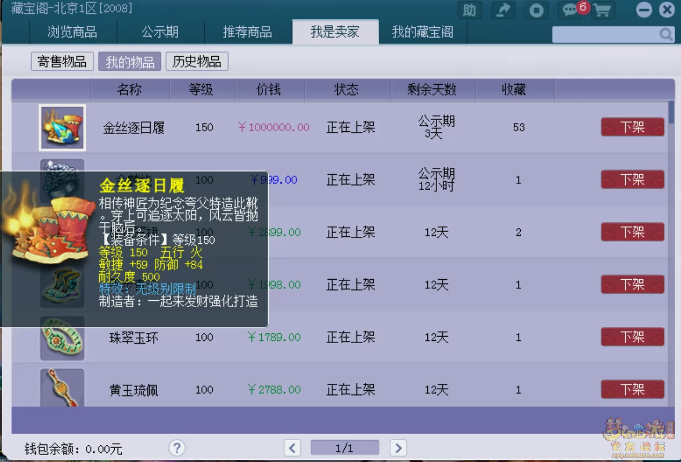Click the price ¥2788.00
Image resolution: width=681 pixels, height=462 pixels.
[274, 390]
